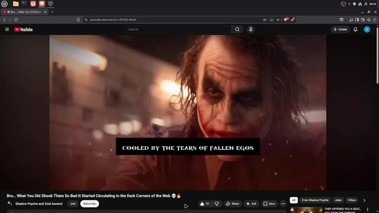Open Brave playlist music note icon
Image resolution: width=379 pixels, height=213 pixels.
pos(351,20)
